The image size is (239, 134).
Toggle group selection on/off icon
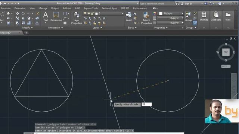195,23
